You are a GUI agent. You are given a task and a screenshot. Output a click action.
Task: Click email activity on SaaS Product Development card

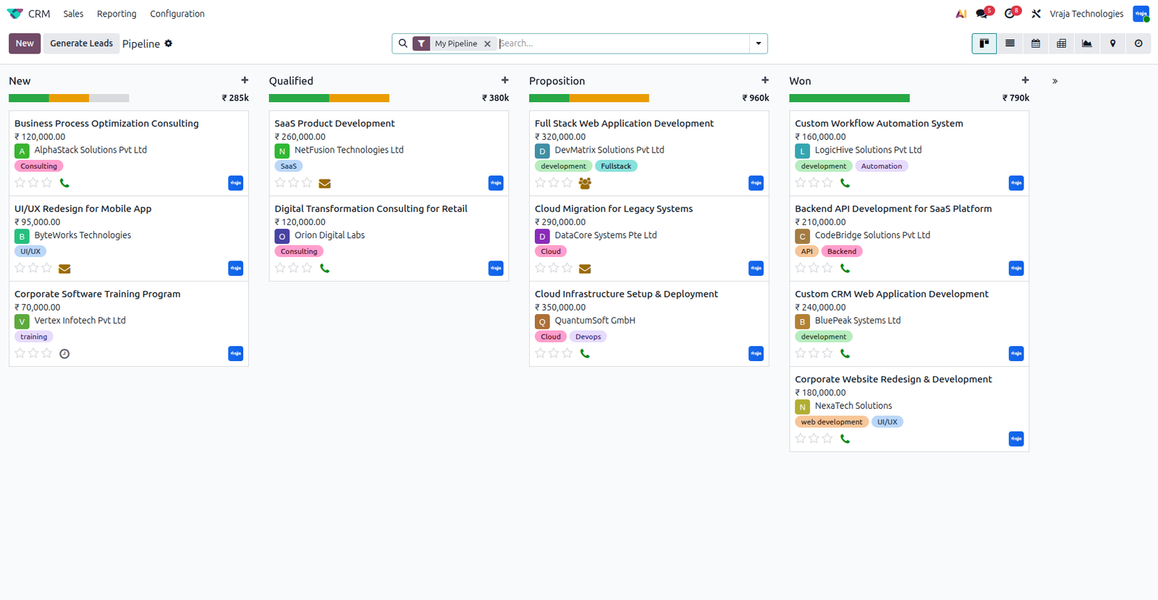324,183
